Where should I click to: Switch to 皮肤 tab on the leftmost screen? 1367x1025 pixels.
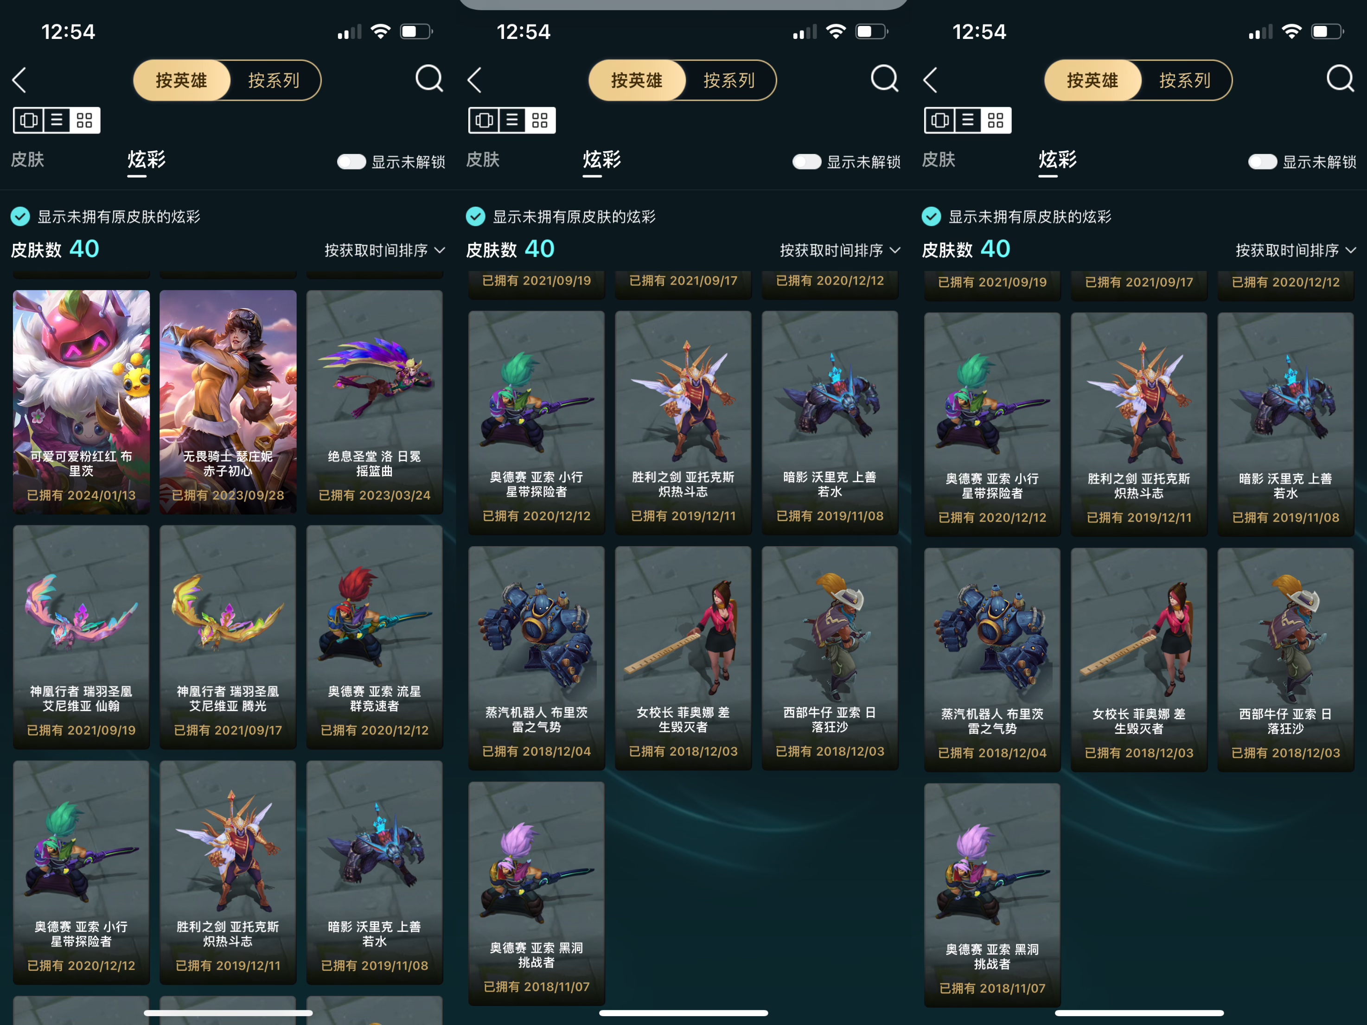pyautogui.click(x=28, y=159)
